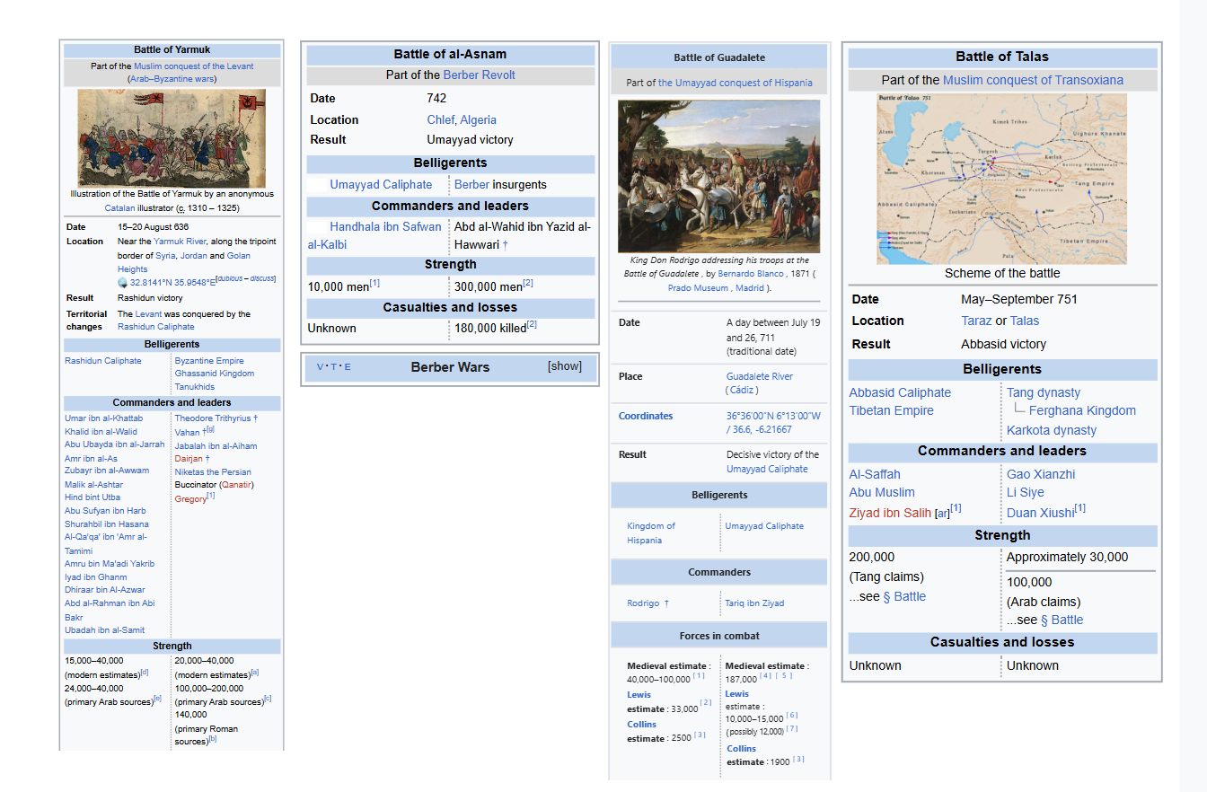Open the 'Gao Xianzhi' commander link
This screenshot has width=1207, height=792.
1041,475
